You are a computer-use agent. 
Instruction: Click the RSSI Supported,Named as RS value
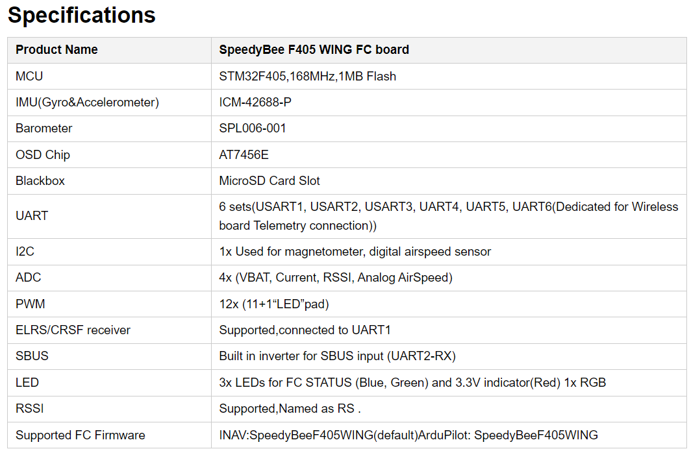pyautogui.click(x=290, y=409)
